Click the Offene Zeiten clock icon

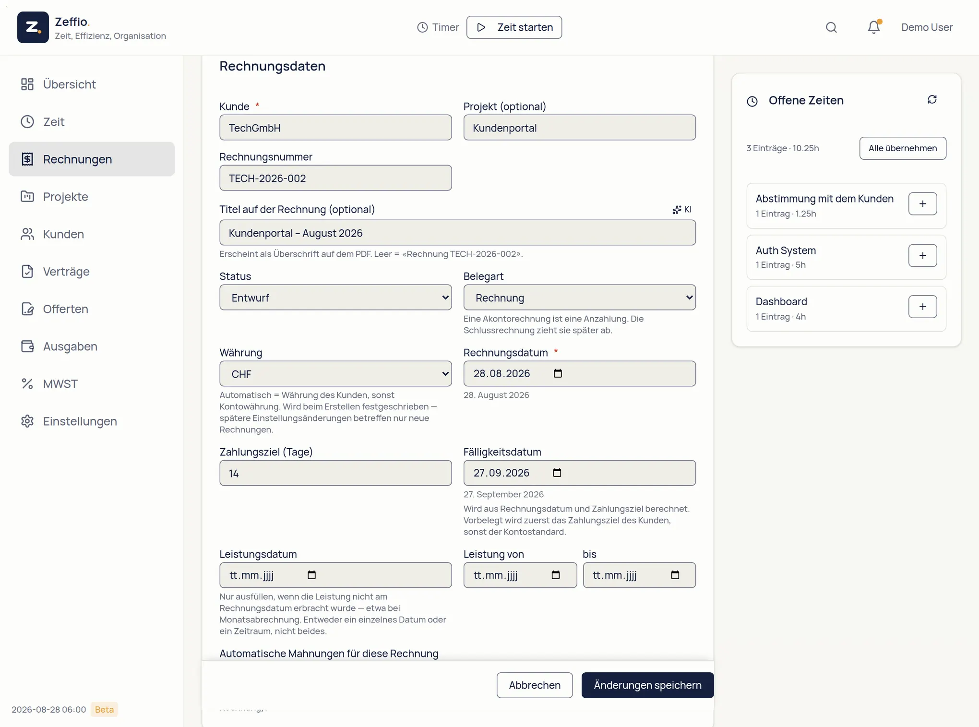coord(752,101)
